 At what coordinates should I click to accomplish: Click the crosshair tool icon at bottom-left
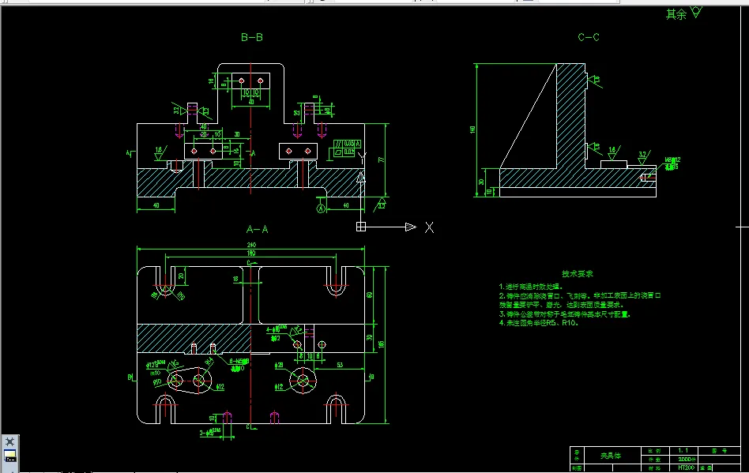(10, 441)
